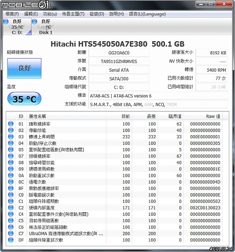Image resolution: width=235 pixels, height=252 pixels.
Task: Click blue status orb of attribute 04
Action: tap(11, 143)
